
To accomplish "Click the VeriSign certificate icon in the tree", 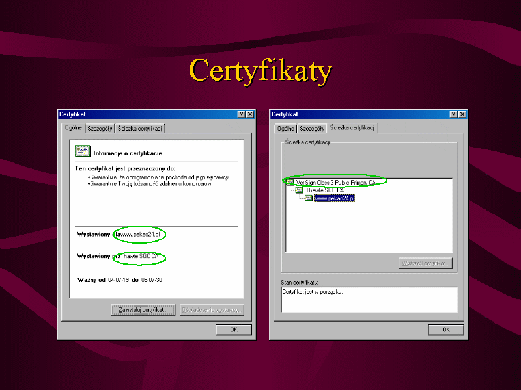I will tap(290, 183).
